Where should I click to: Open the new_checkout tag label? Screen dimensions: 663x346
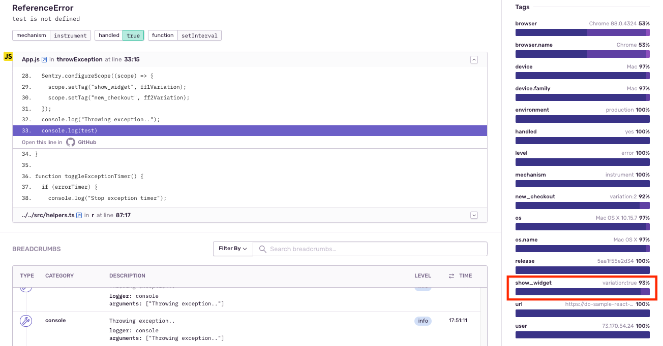535,196
